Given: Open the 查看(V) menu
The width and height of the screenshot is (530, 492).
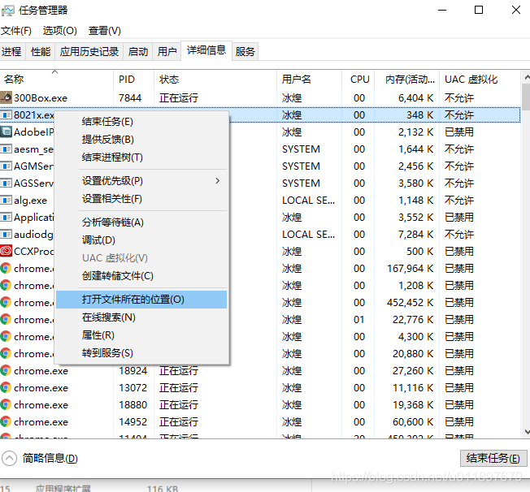Looking at the screenshot, I should point(104,31).
